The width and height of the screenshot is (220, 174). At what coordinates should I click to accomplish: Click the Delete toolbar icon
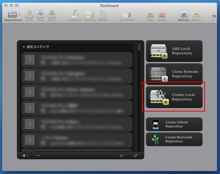click(162, 14)
